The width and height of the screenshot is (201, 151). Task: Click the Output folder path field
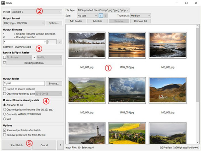click(23, 83)
